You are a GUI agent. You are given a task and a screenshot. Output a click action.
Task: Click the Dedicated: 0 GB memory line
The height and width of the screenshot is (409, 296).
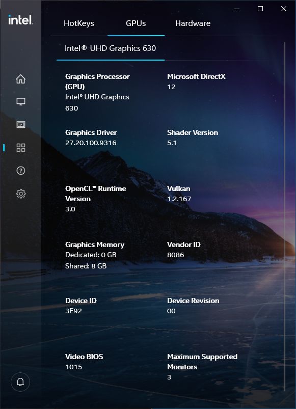pyautogui.click(x=91, y=255)
